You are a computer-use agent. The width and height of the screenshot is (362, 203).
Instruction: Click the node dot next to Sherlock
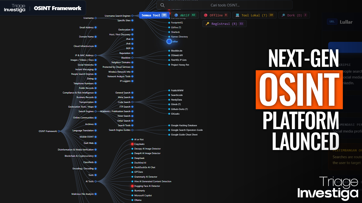click(x=169, y=32)
